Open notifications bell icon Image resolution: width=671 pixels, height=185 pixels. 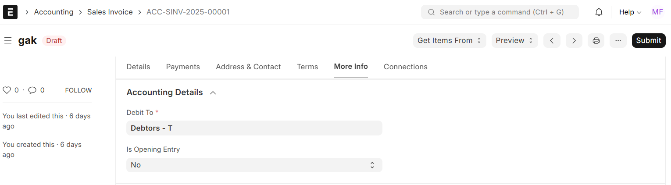click(x=599, y=12)
